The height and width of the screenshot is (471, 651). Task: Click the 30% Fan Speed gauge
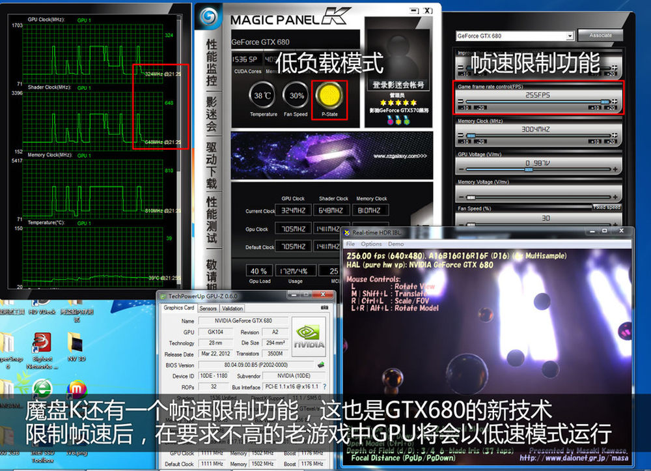click(x=296, y=95)
